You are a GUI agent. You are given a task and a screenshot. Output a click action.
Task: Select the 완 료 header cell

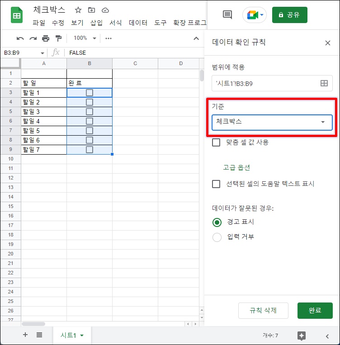(90, 83)
